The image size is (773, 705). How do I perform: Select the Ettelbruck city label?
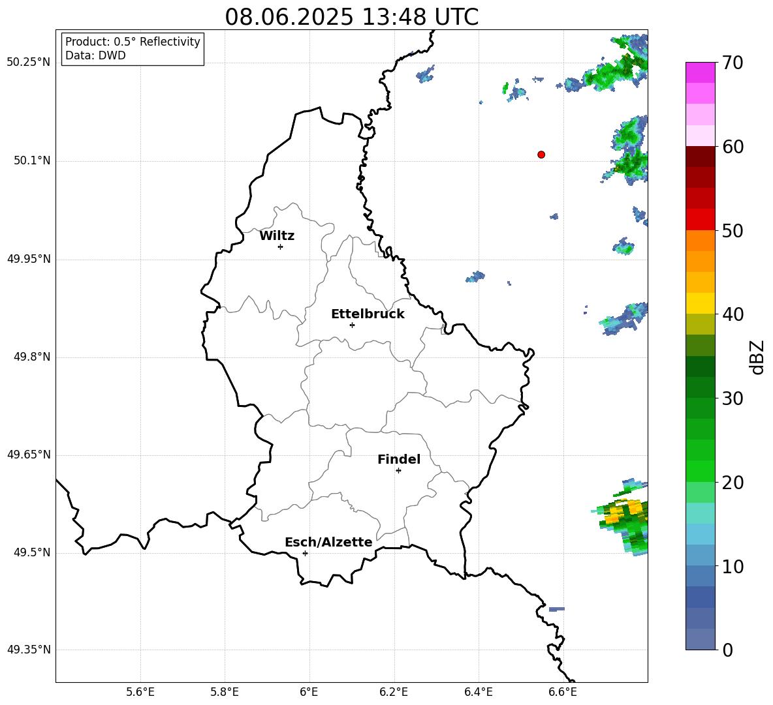[368, 314]
